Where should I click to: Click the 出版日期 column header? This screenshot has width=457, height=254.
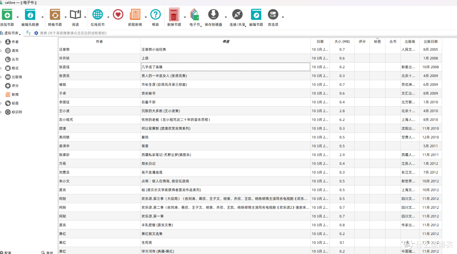430,41
